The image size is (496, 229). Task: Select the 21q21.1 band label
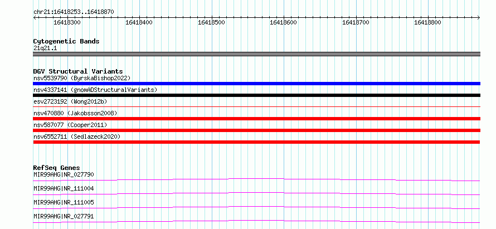coord(45,48)
